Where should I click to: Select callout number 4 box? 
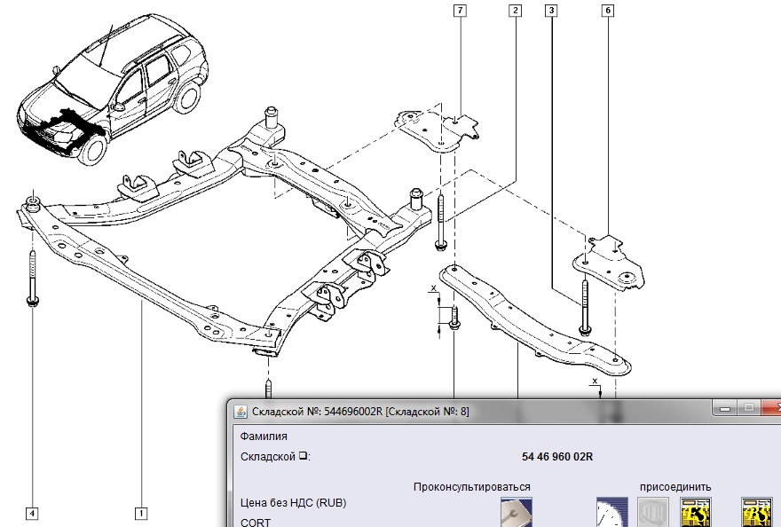(x=32, y=512)
